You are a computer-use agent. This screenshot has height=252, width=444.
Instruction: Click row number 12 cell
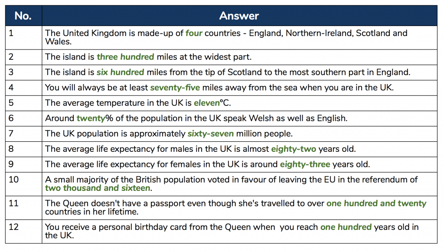pos(23,232)
